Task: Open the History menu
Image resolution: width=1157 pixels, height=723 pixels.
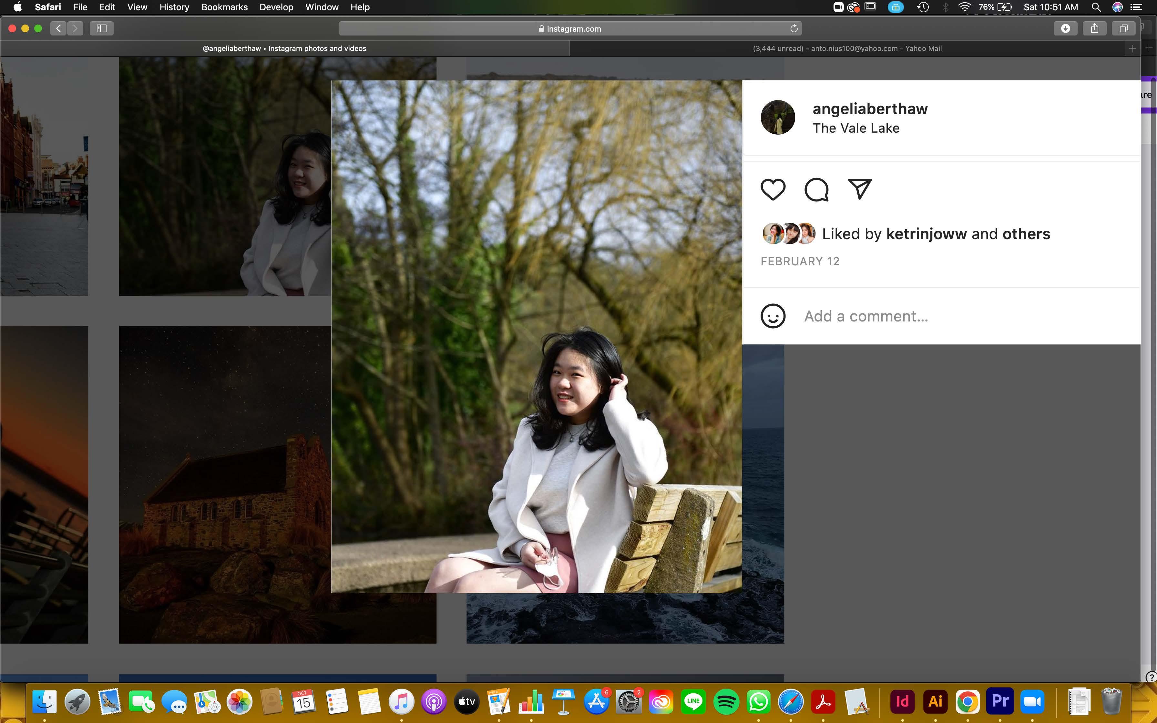Action: (174, 7)
